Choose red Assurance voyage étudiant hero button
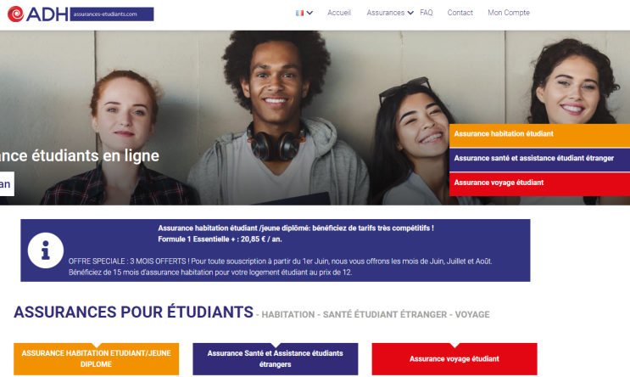This screenshot has width=630, height=377. click(539, 184)
